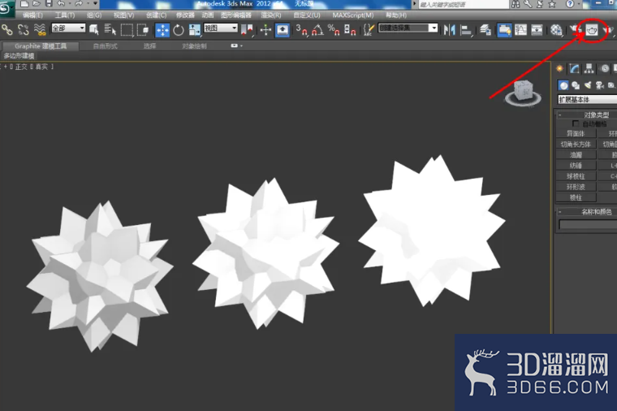This screenshot has width=617, height=411.
Task: Expand the Quick Access toolbar dropdown arrow
Action: (x=95, y=4)
